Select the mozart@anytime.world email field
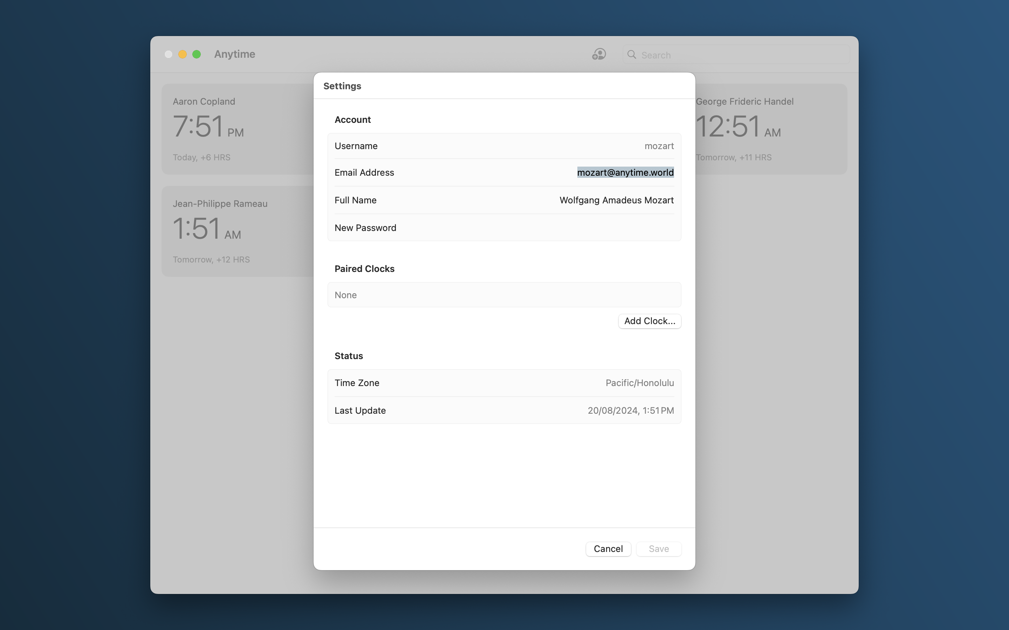1009x630 pixels. click(625, 173)
